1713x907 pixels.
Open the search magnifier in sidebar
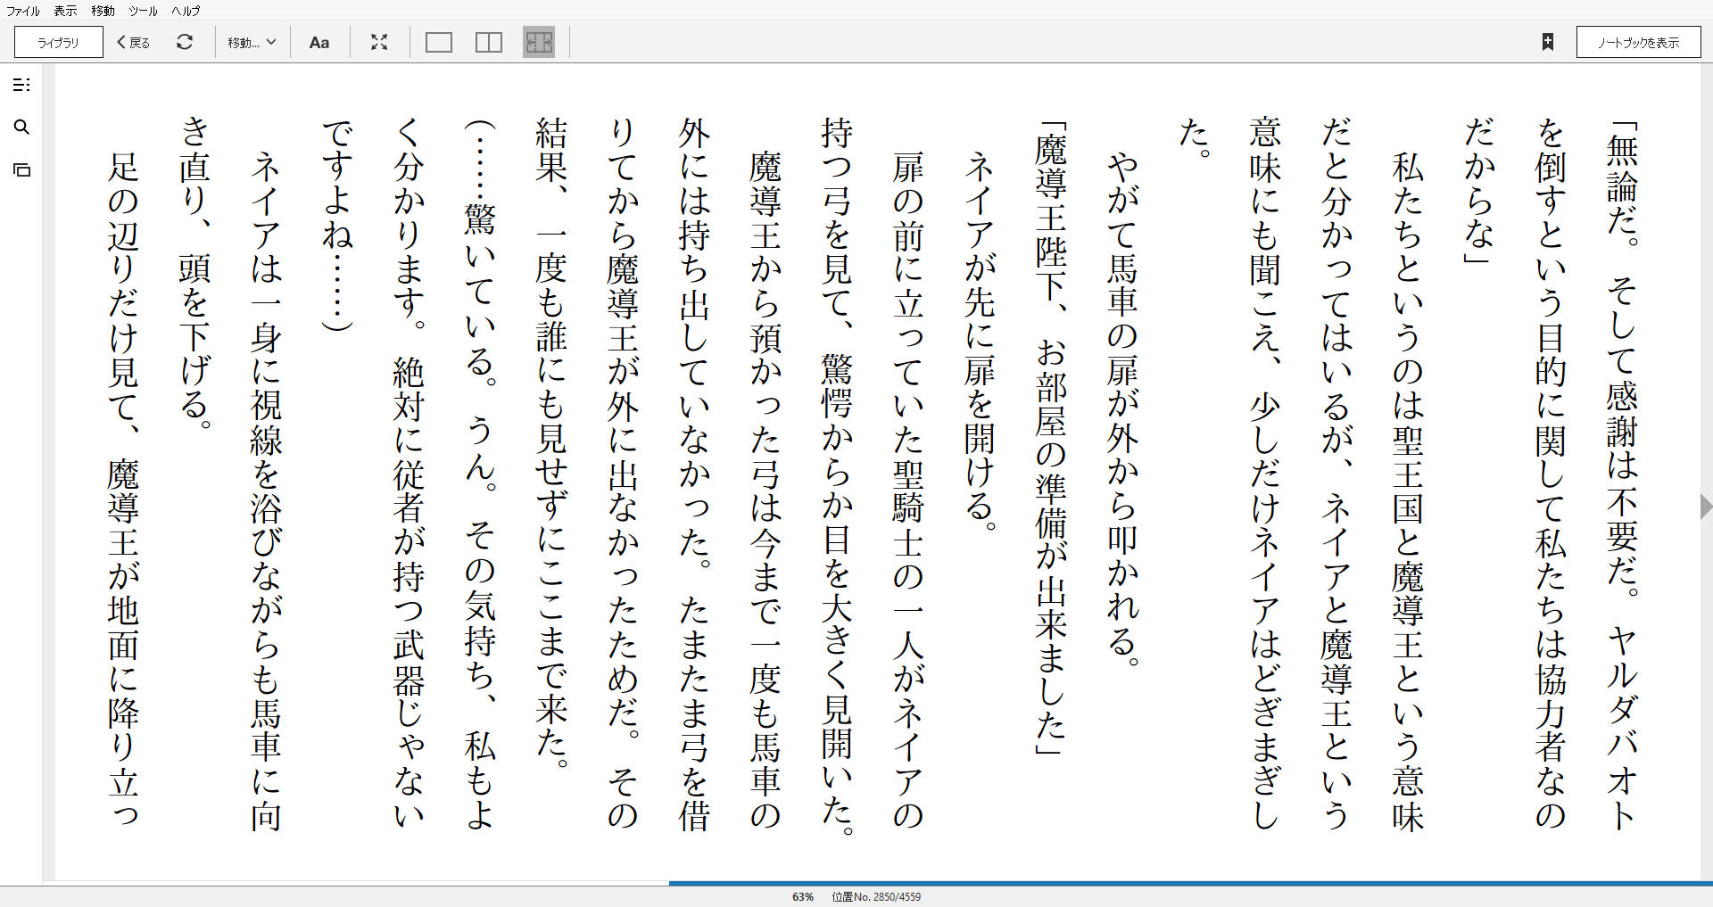pyautogui.click(x=21, y=128)
